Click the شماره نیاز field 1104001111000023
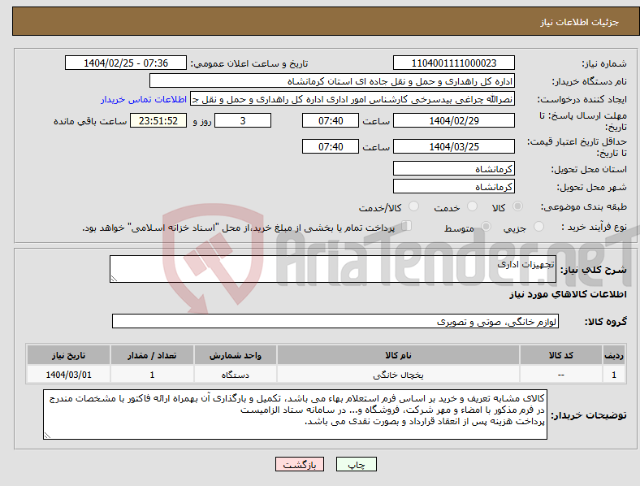This screenshot has height=486, width=640. point(453,63)
